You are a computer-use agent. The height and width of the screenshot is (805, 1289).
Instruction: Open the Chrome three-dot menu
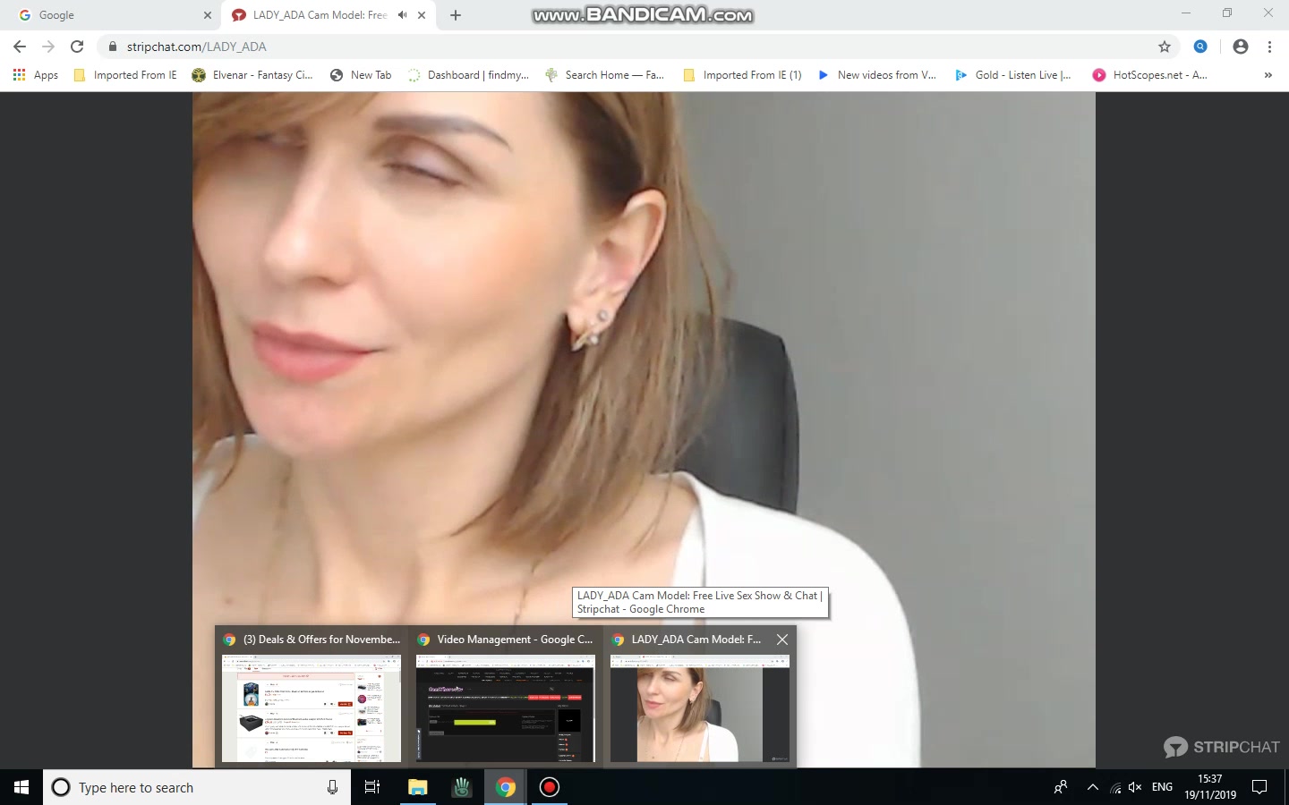click(x=1269, y=47)
